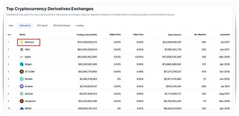Click the Binance exchange logo icon
Viewport: 239px width, 116px height.
[x=22, y=42]
